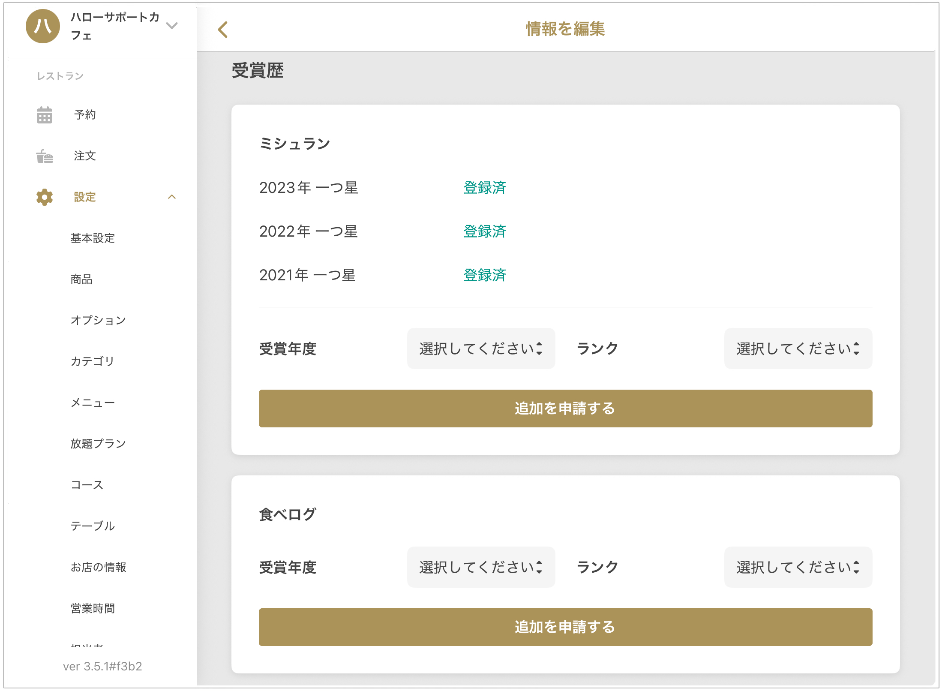942x691 pixels.
Task: Open the 食べログ ランク dropdown
Action: click(798, 567)
